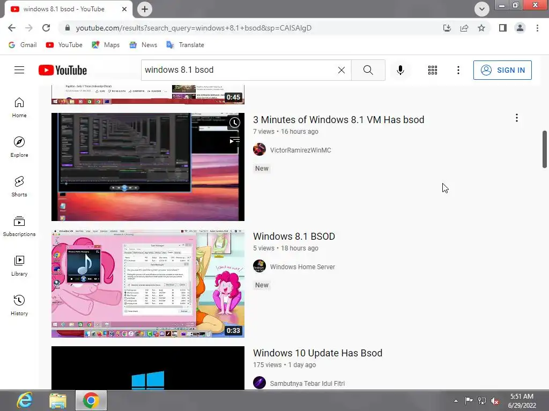Open Windows 10 Update Has Bsod title

317,353
